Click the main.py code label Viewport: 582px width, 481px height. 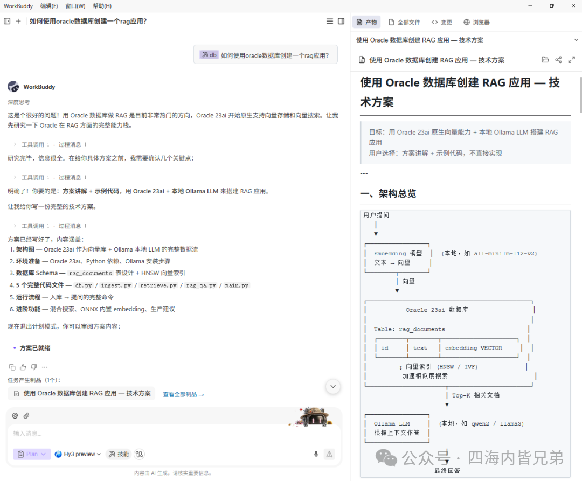pos(237,285)
